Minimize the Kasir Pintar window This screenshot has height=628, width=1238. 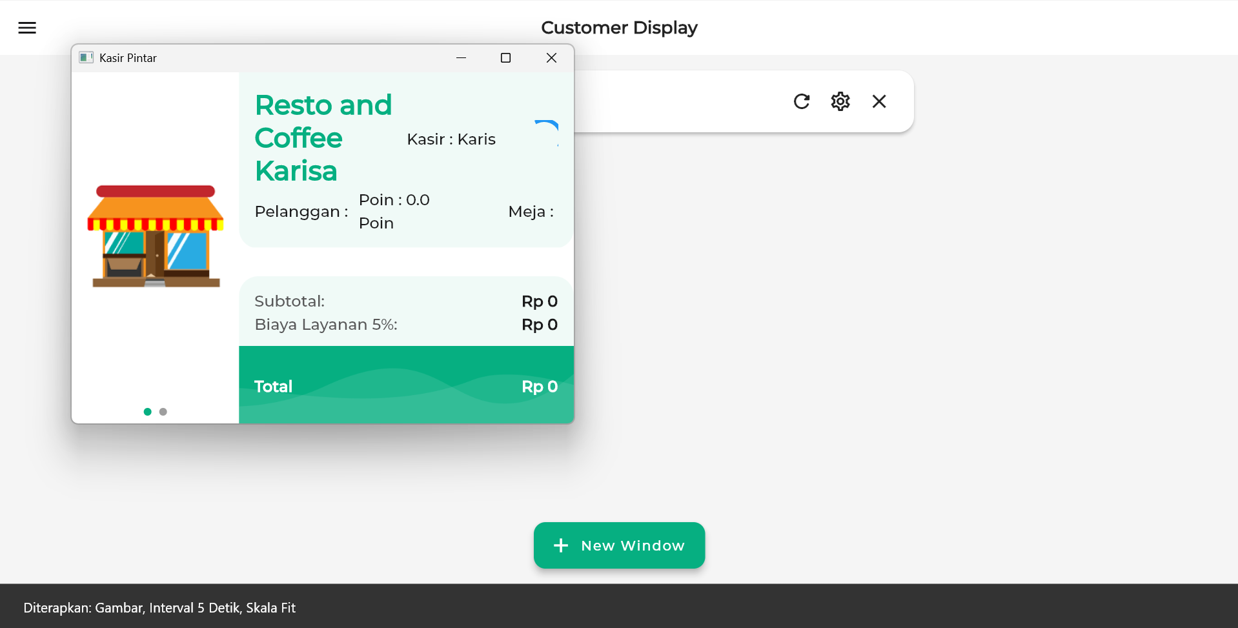pyautogui.click(x=461, y=58)
